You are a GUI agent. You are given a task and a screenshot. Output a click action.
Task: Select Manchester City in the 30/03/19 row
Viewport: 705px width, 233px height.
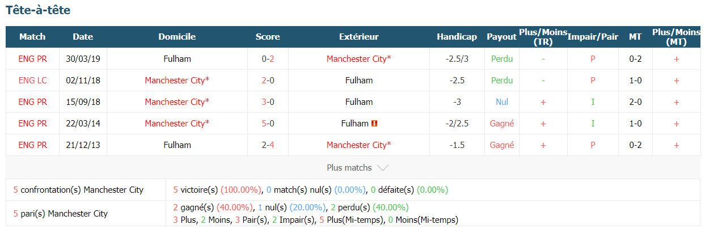[x=359, y=59]
